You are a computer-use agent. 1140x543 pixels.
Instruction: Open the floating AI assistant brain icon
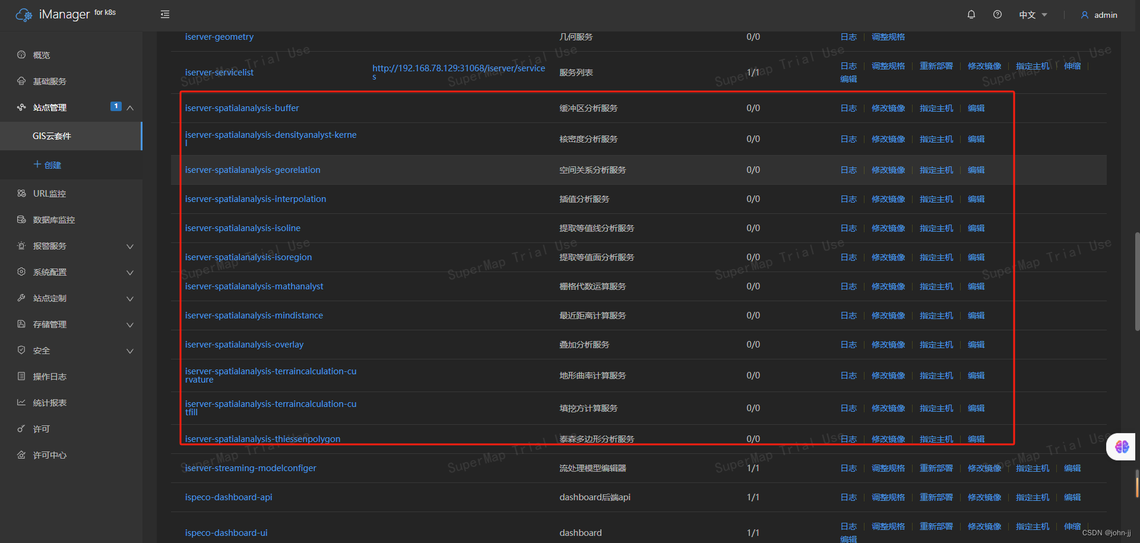1122,447
